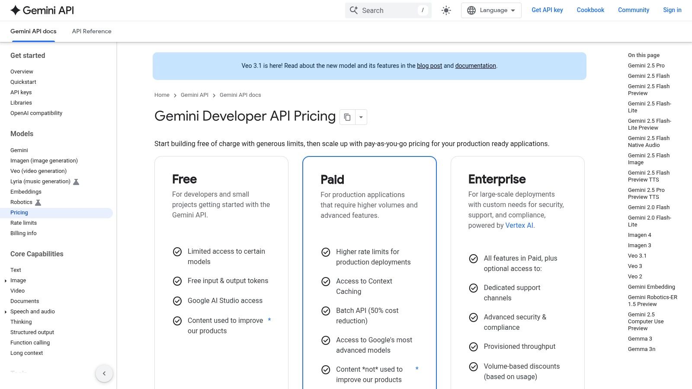Click the slash shortcut badge in the search bar
This screenshot has width=692, height=389.
(423, 10)
